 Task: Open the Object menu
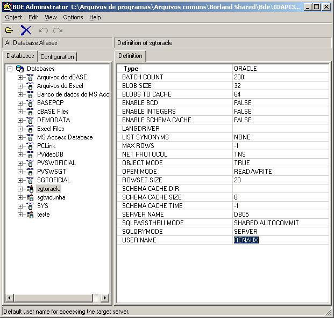[13, 17]
